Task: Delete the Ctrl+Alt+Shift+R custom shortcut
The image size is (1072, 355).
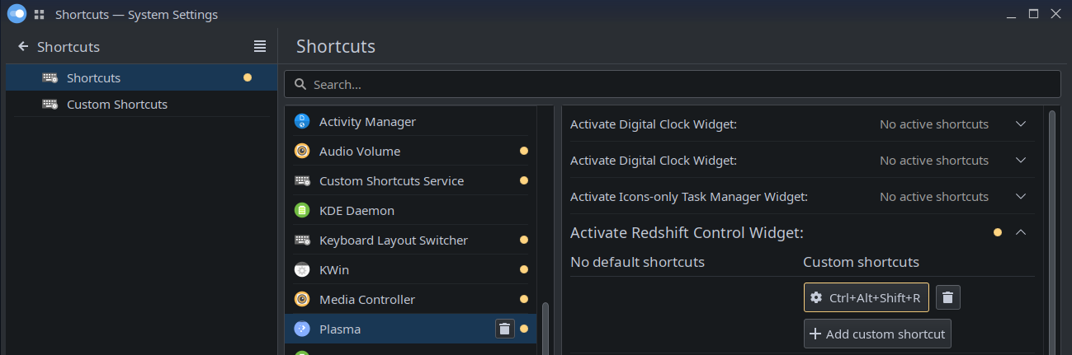Action: (x=947, y=298)
